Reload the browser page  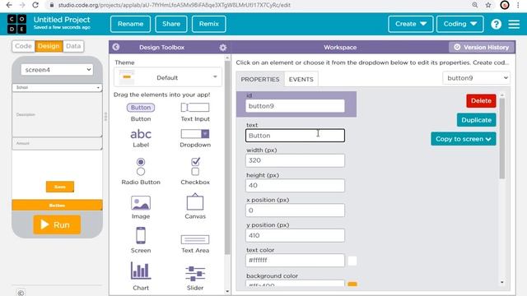[35, 5]
